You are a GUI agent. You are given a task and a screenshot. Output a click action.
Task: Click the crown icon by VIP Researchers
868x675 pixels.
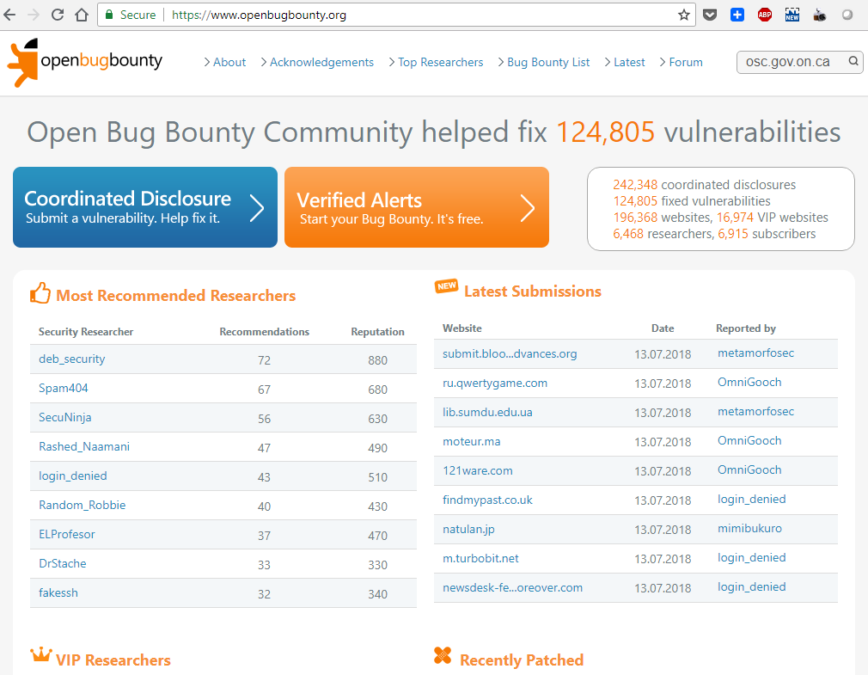[41, 655]
